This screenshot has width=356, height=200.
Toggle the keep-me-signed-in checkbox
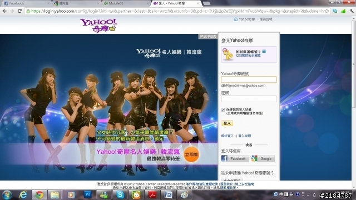(223, 110)
